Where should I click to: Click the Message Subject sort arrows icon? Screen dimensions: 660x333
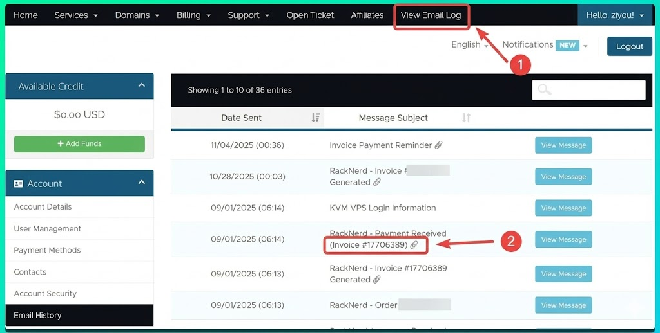pos(466,118)
